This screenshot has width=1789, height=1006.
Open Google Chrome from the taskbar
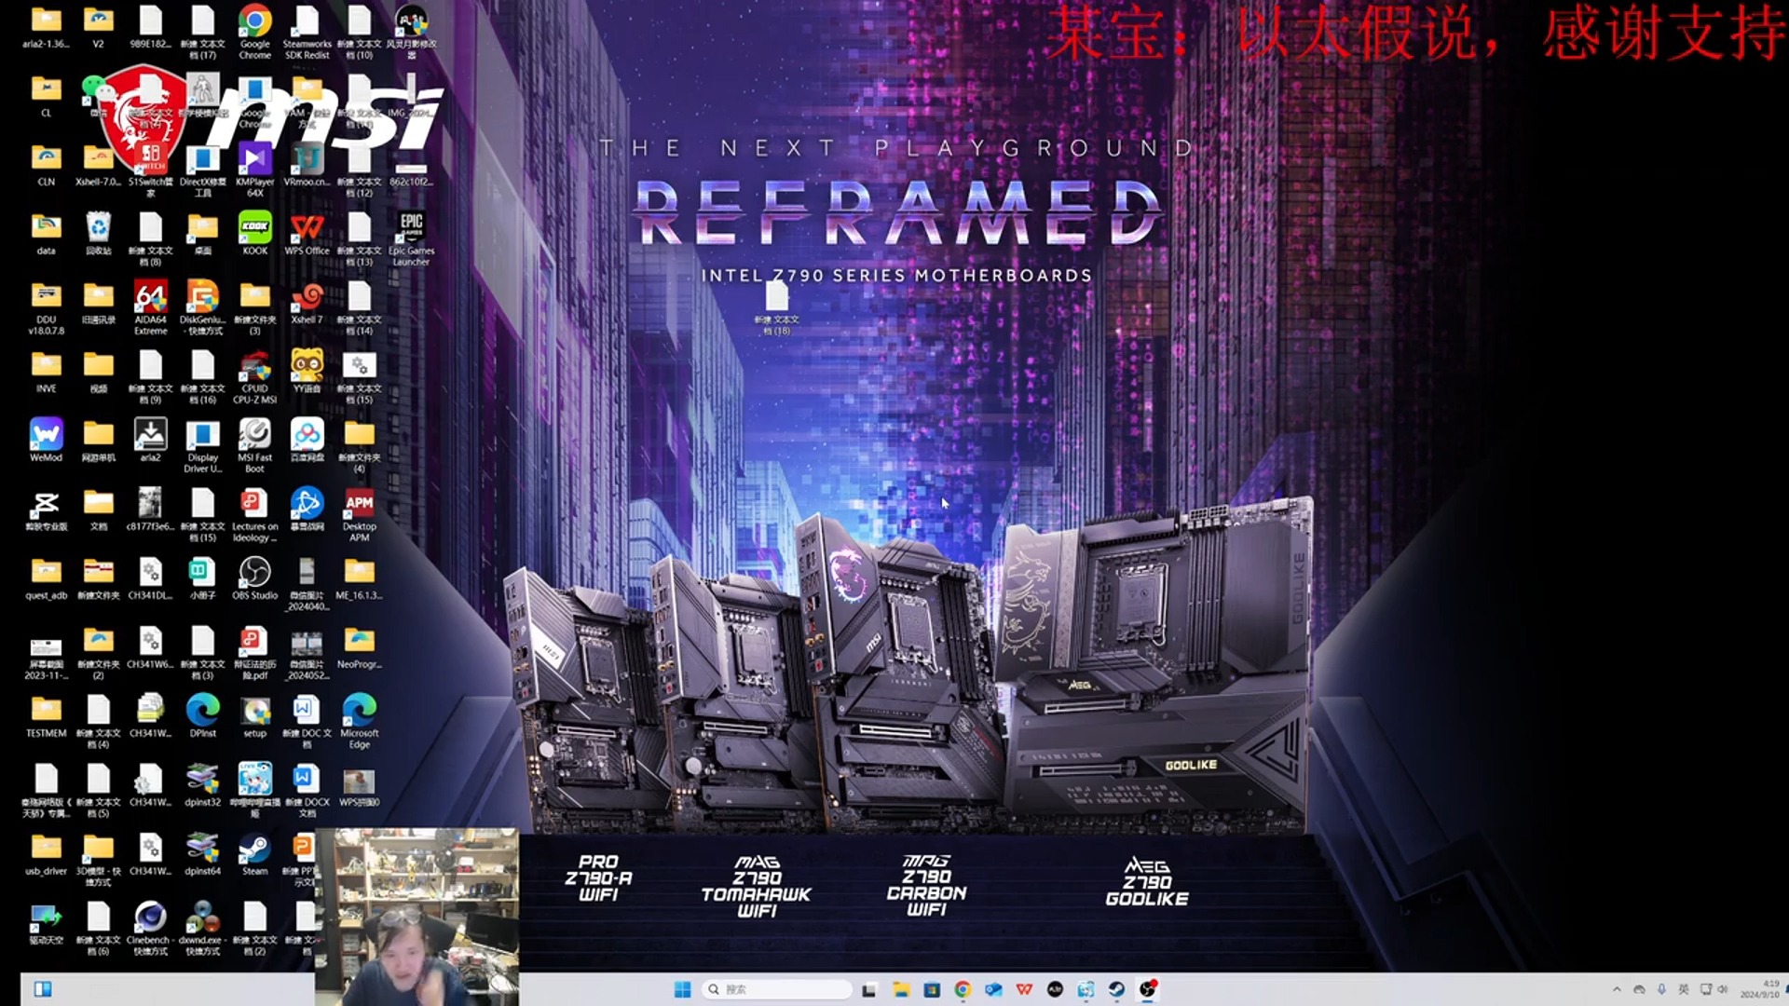(x=963, y=989)
